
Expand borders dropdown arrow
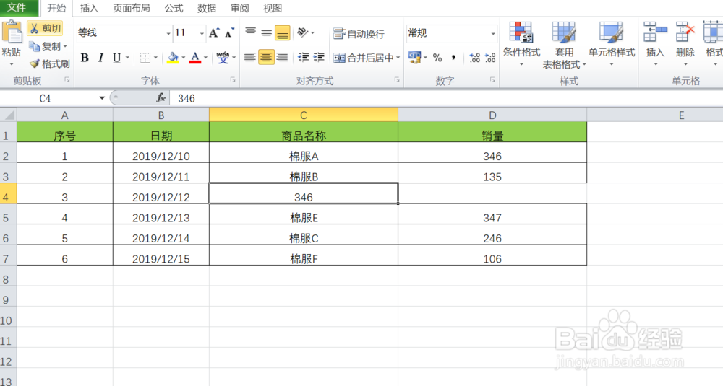[x=155, y=58]
